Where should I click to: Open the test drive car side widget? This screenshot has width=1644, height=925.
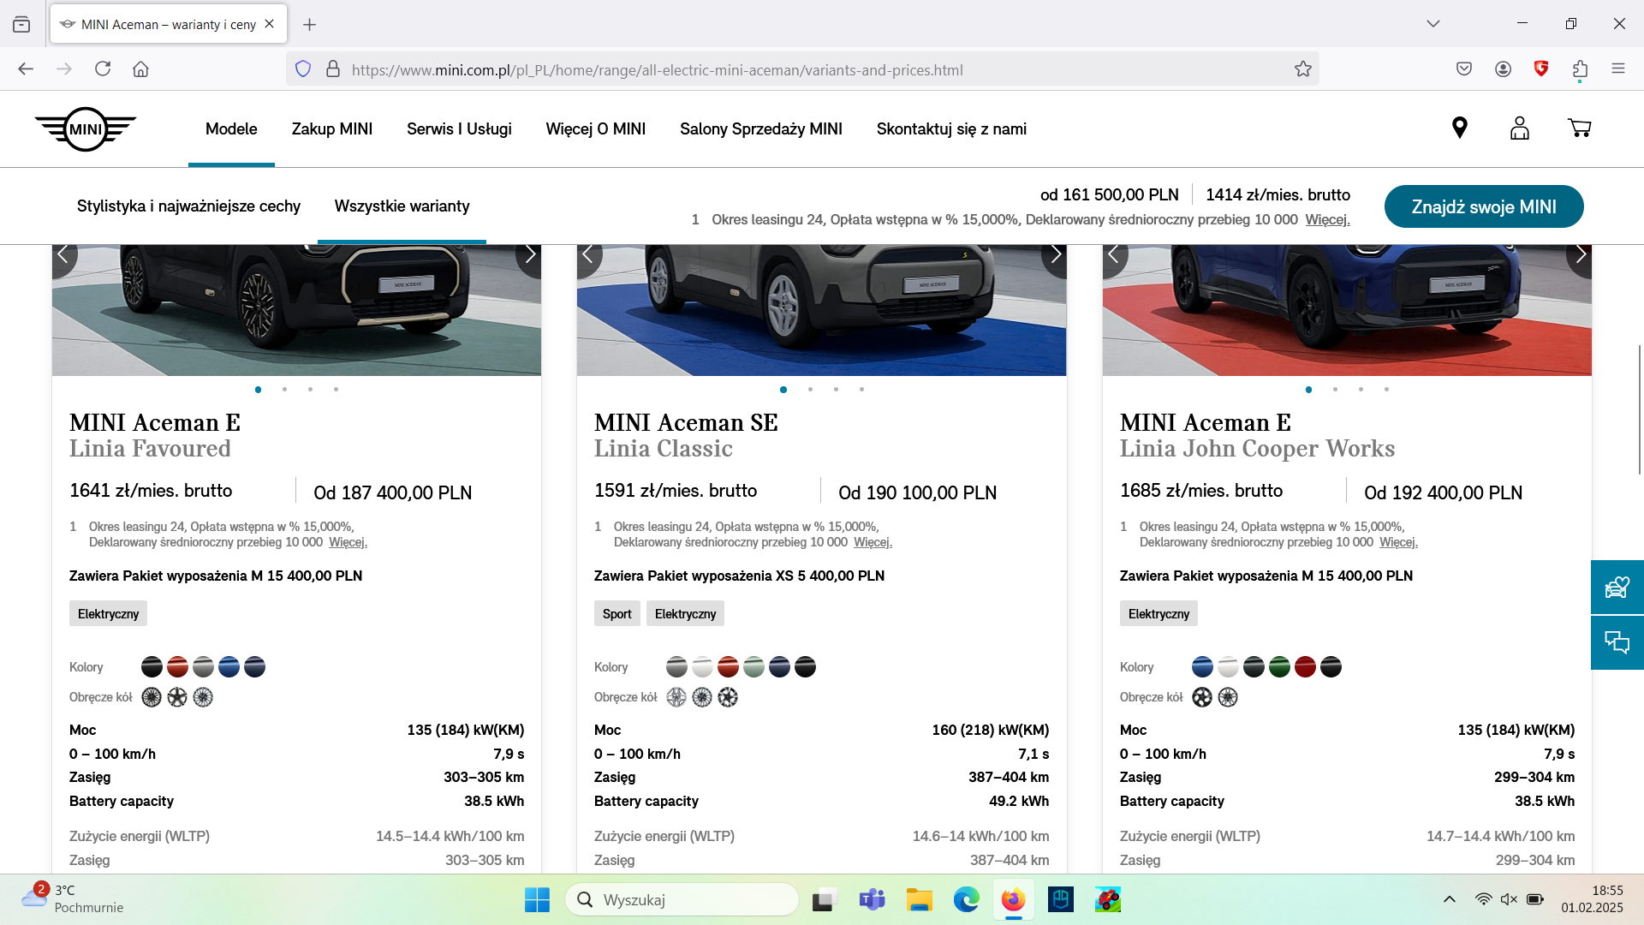pos(1617,588)
